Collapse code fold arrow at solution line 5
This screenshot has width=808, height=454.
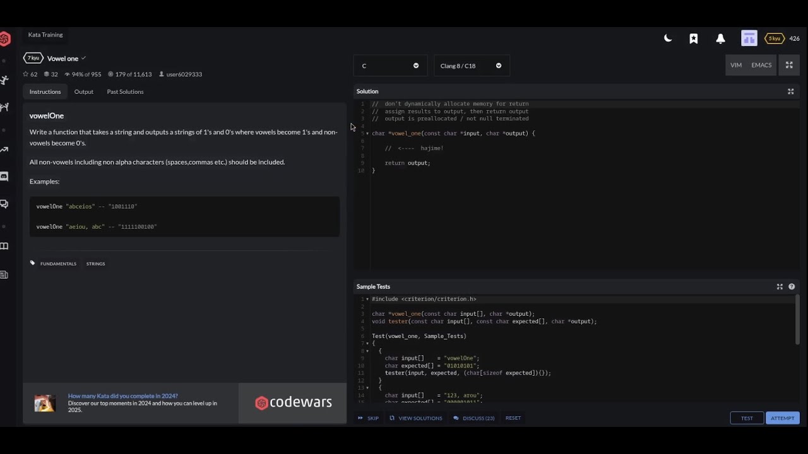pos(367,134)
